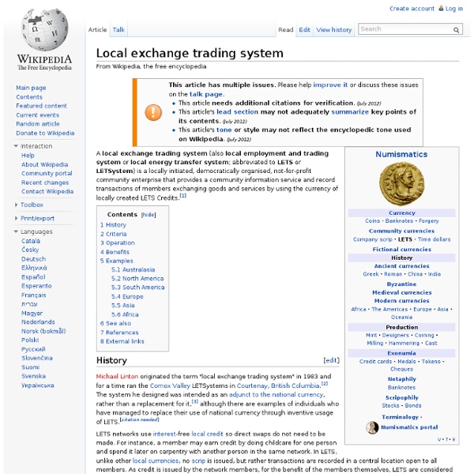Image resolution: width=474 pixels, height=474 pixels.
Task: Jump to 1 History in Contents
Action: 113,225
